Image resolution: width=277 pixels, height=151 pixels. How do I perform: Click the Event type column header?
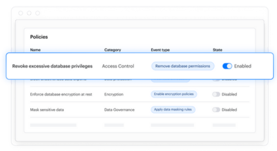point(160,50)
